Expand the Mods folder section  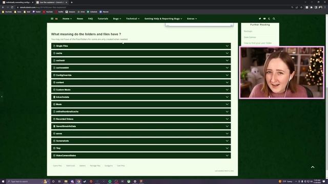(x=141, y=104)
